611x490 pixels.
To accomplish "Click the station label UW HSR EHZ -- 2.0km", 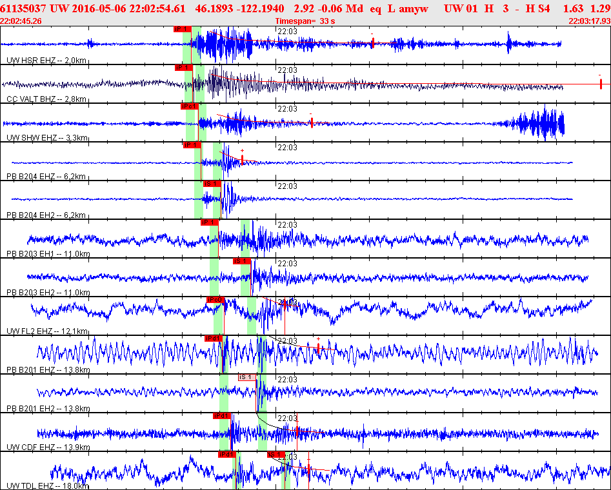I will click(46, 61).
